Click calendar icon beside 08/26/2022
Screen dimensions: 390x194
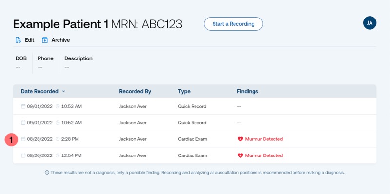tap(23, 155)
